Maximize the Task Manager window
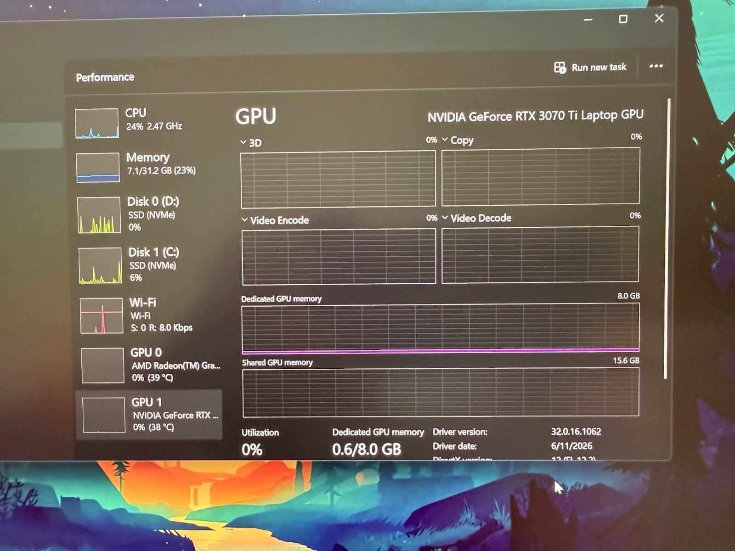735x551 pixels. pos(623,19)
